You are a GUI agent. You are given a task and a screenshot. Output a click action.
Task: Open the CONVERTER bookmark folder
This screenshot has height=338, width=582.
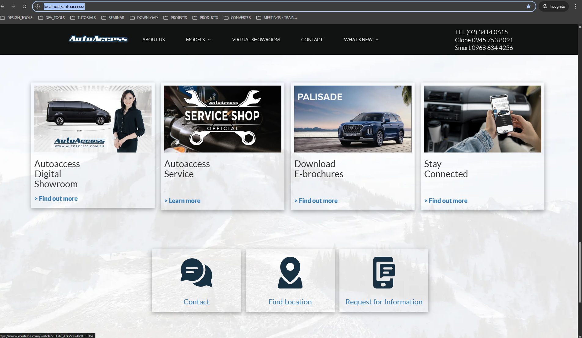click(x=237, y=18)
